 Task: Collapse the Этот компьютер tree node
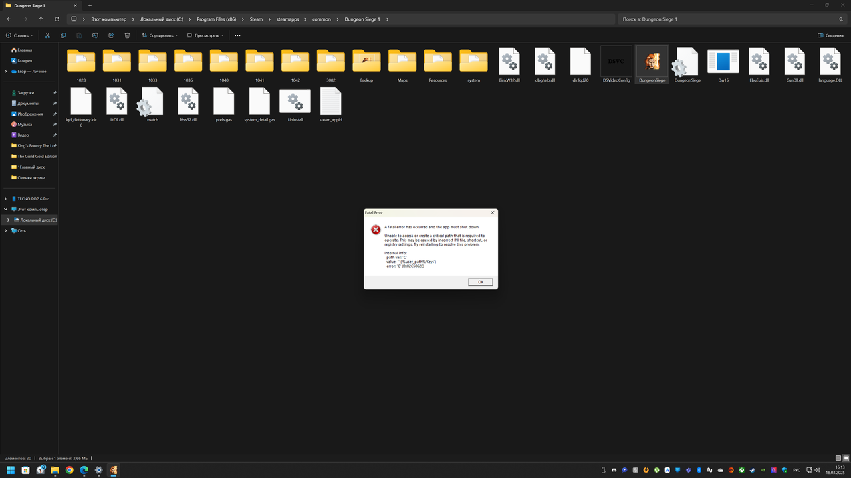6,209
